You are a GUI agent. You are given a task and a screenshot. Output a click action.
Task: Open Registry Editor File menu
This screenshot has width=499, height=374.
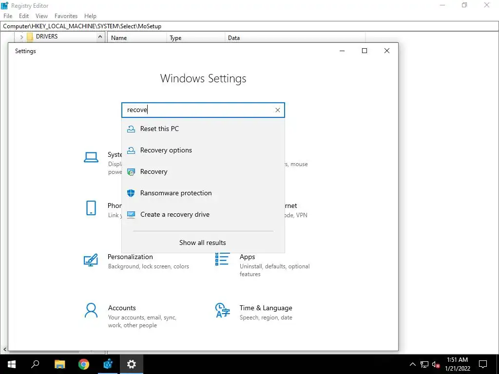pos(8,16)
